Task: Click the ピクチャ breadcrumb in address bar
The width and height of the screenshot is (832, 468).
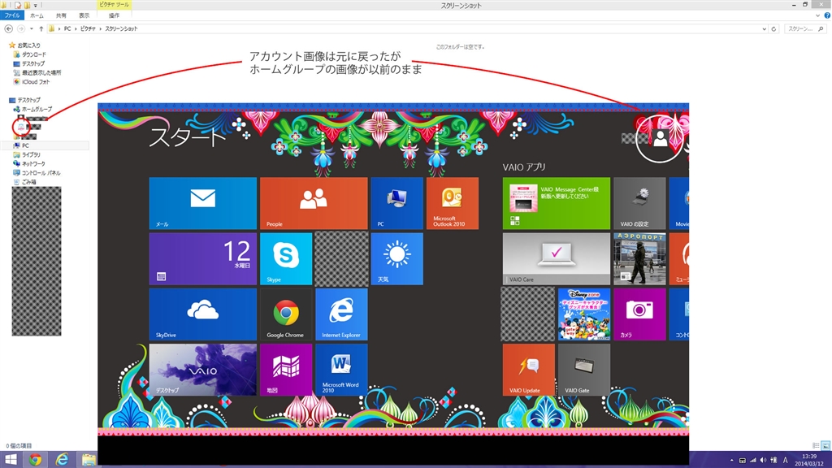Action: 88,28
